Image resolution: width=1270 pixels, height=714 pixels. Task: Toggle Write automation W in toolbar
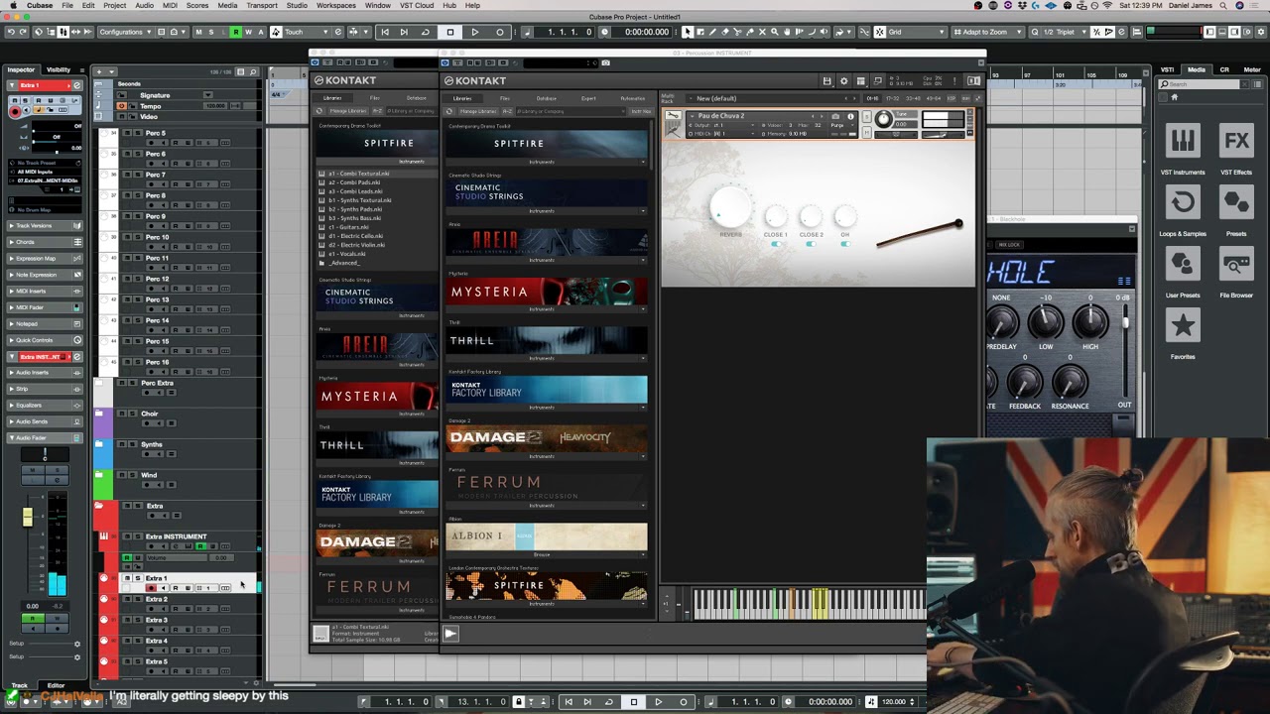(x=248, y=32)
